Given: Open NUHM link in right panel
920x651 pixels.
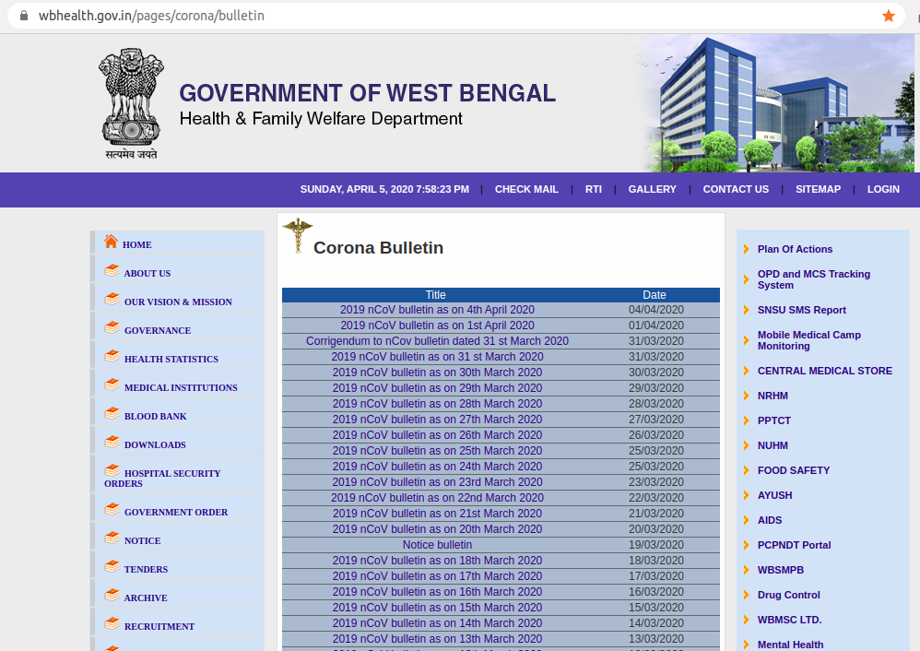Looking at the screenshot, I should (x=773, y=445).
